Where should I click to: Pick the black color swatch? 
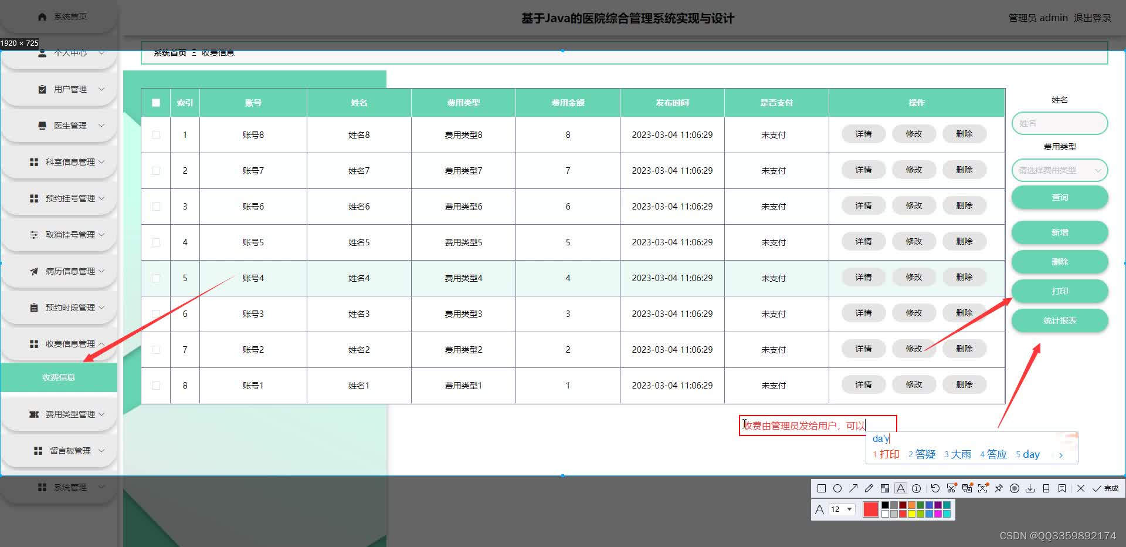[885, 505]
